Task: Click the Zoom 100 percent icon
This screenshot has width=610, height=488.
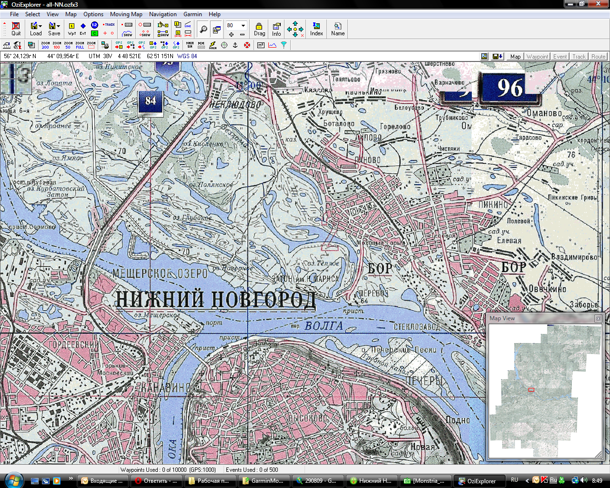Action: pos(57,45)
